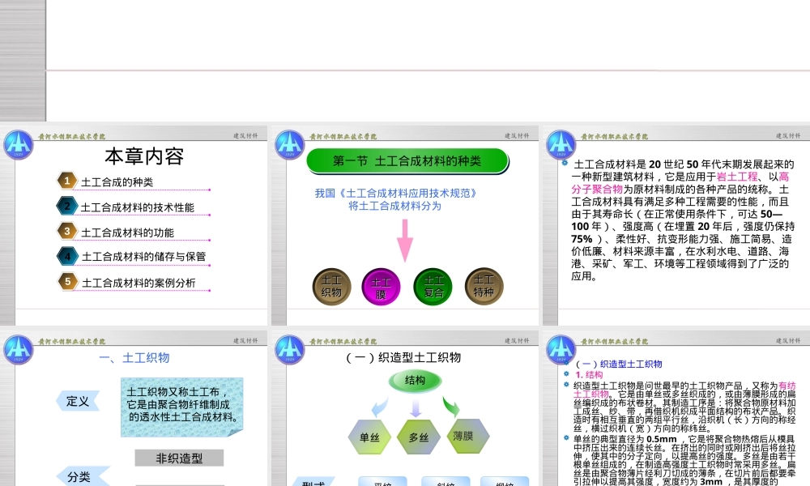Click the magenta 岩土工程 highlighted words

point(736,177)
